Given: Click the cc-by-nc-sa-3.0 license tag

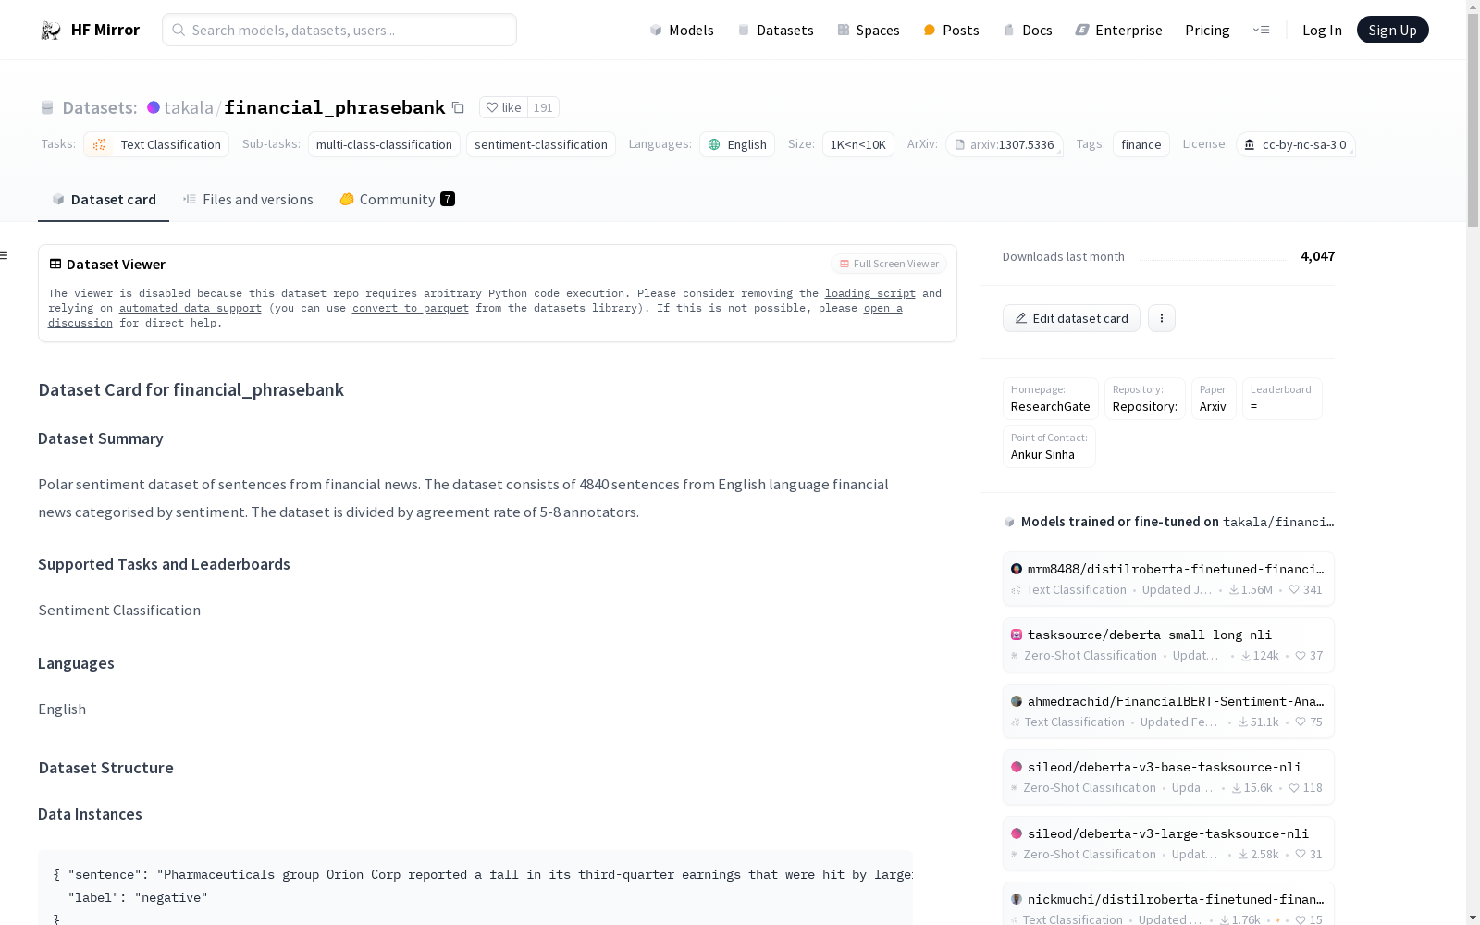Looking at the screenshot, I should point(1295,145).
